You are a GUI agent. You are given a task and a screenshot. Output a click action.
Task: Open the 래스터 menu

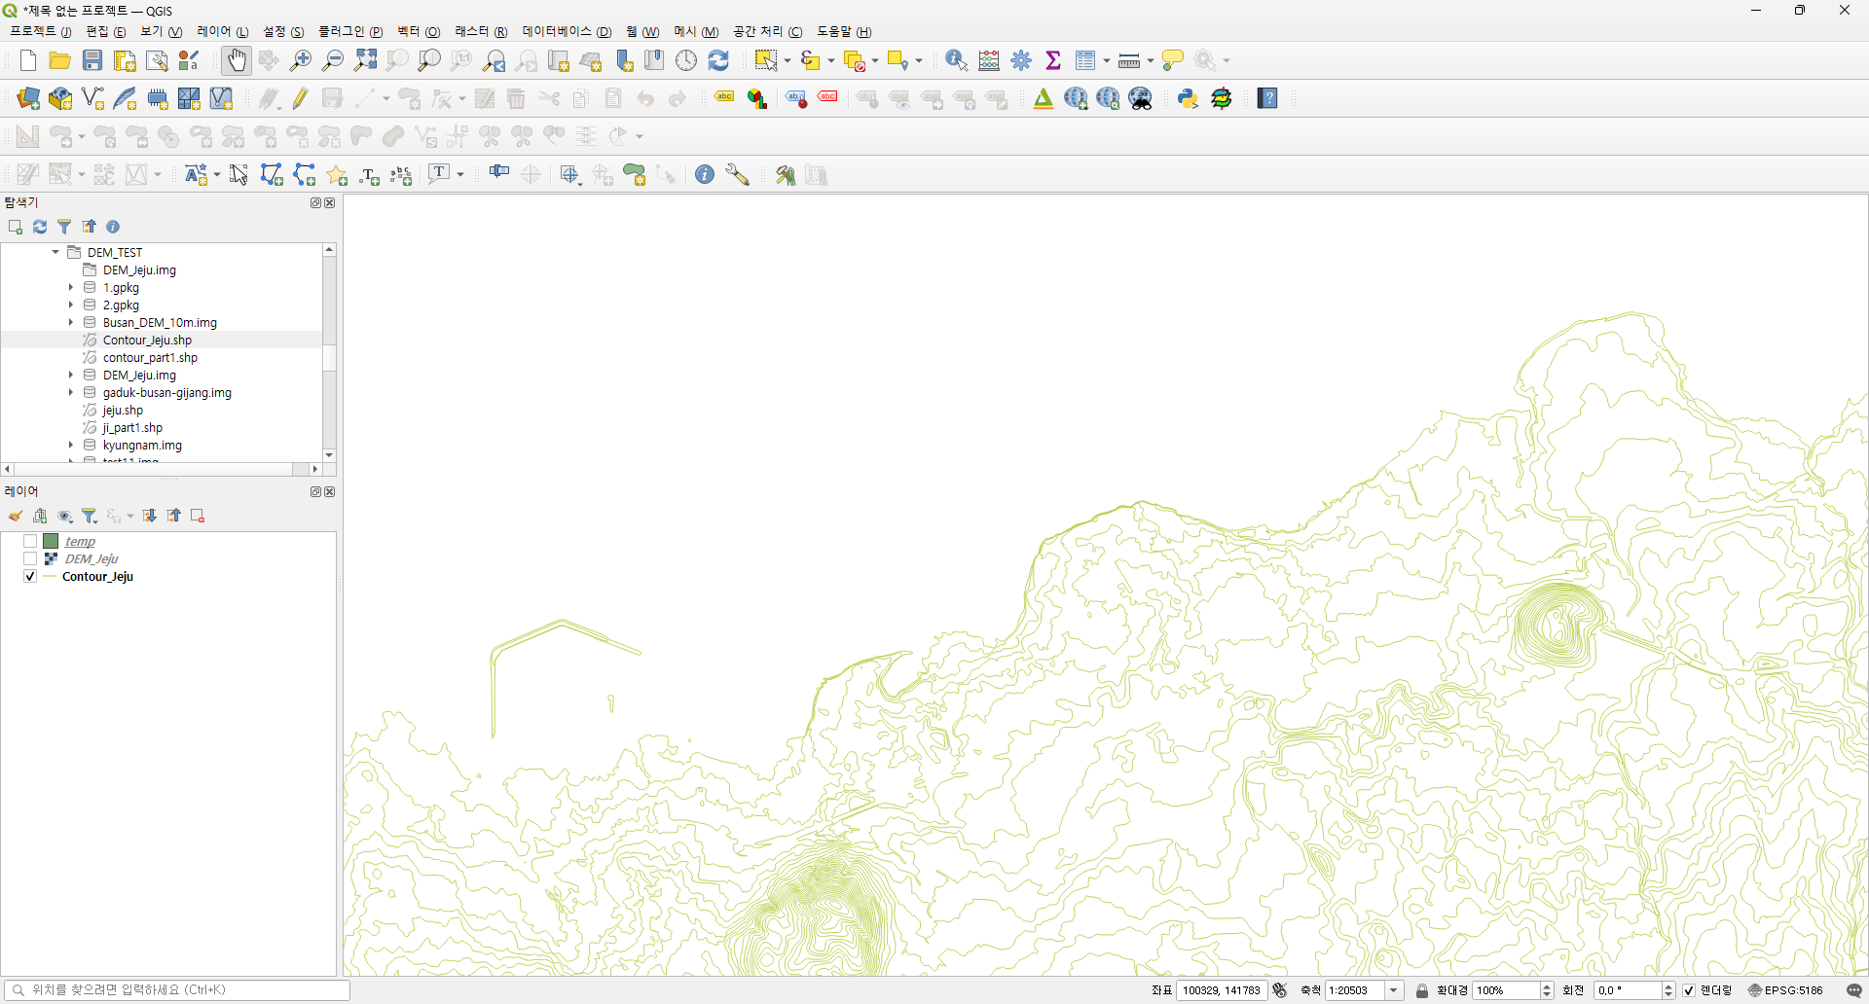[481, 32]
